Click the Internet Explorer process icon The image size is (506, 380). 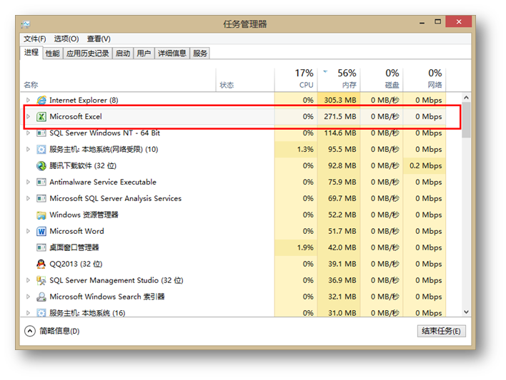coord(41,100)
